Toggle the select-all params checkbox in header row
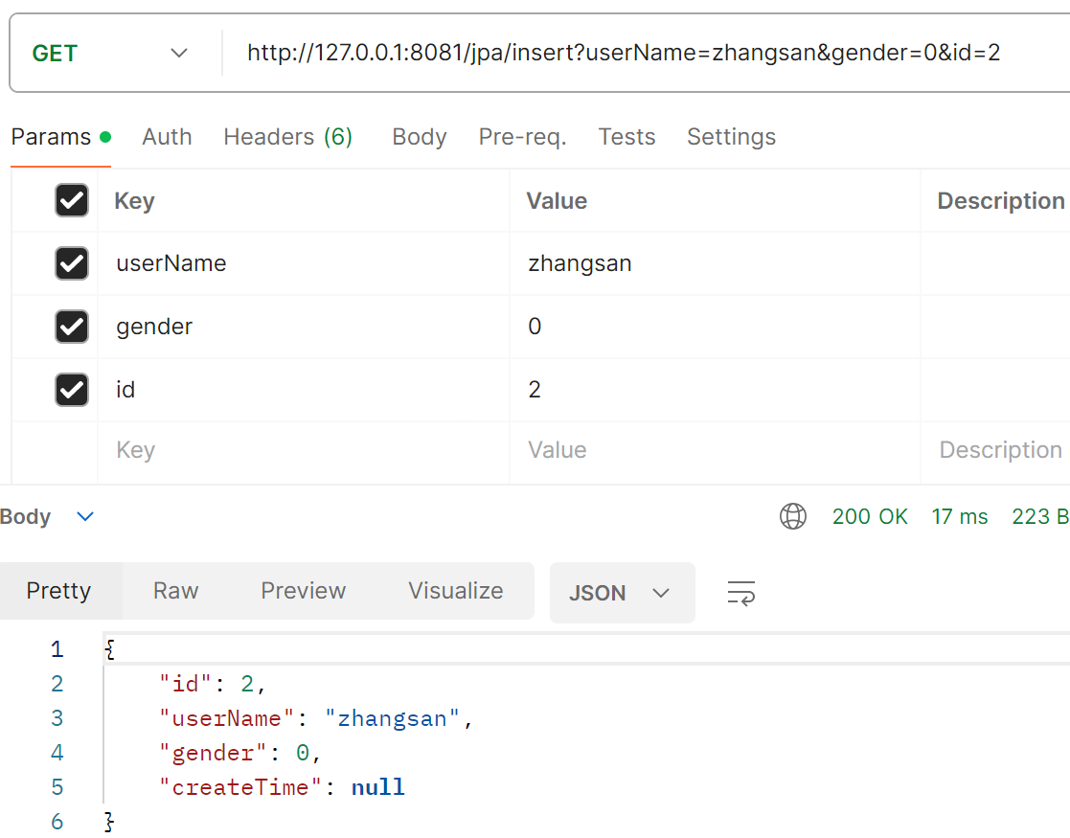The height and width of the screenshot is (838, 1070). pyautogui.click(x=72, y=200)
